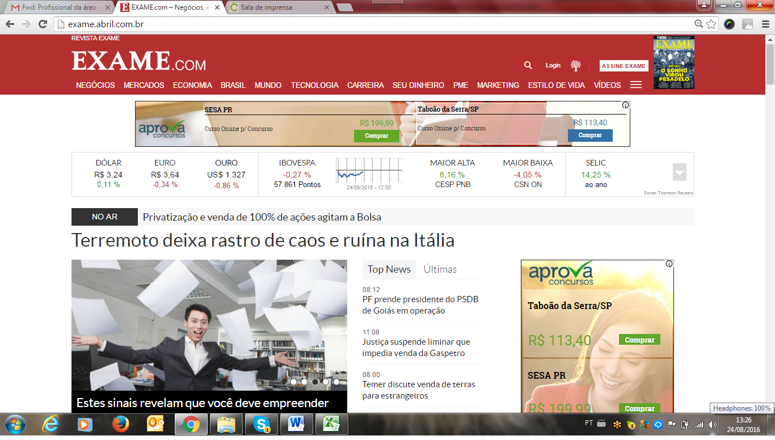Open the NEGÓCIOS menu
The image size is (775, 440).
95,85
